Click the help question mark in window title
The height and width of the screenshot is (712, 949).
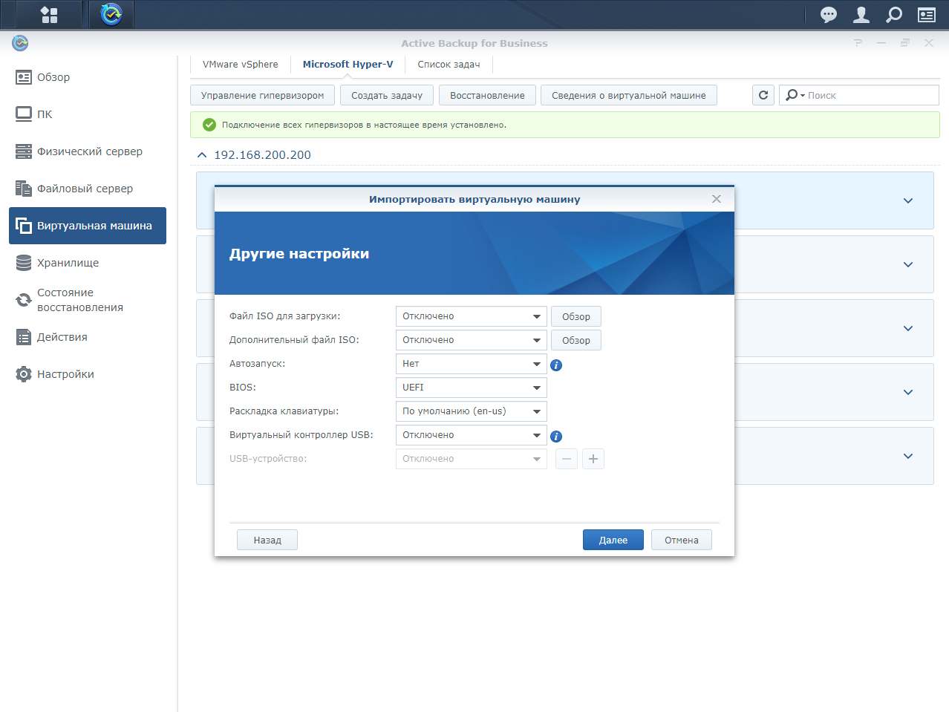(x=858, y=43)
